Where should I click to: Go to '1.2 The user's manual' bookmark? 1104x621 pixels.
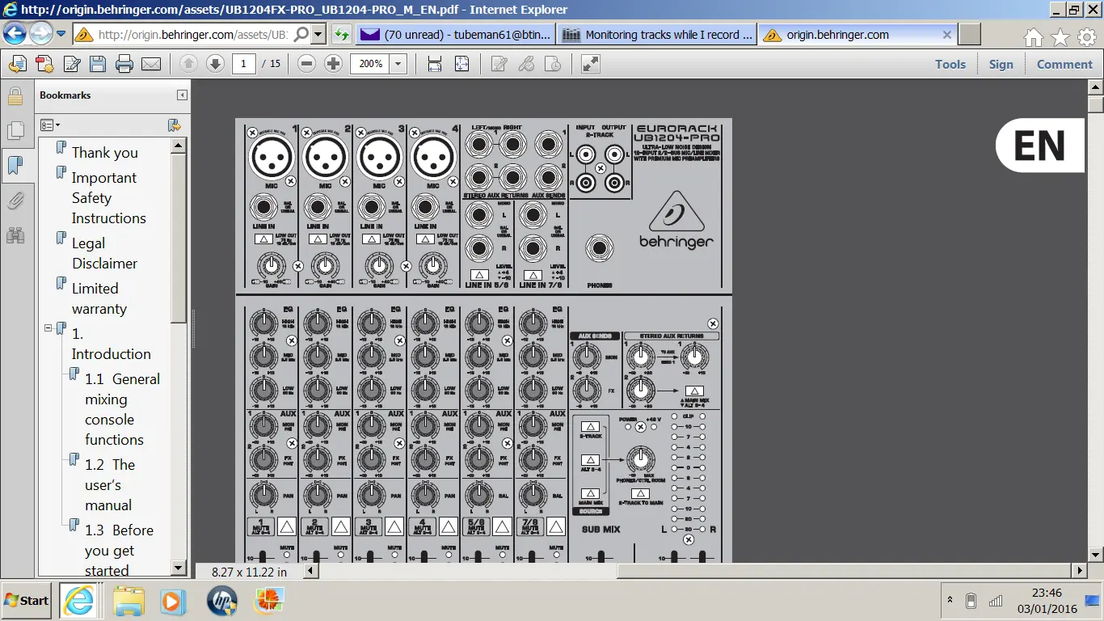point(110,485)
